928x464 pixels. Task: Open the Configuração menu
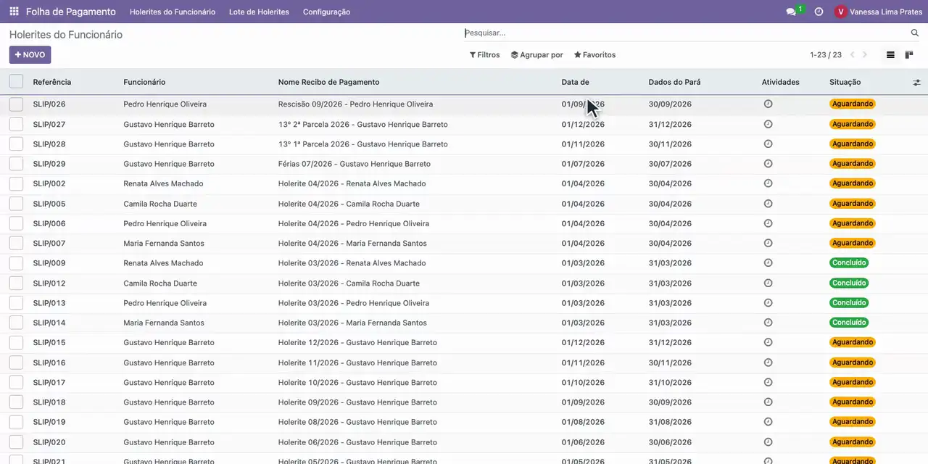[x=326, y=12]
